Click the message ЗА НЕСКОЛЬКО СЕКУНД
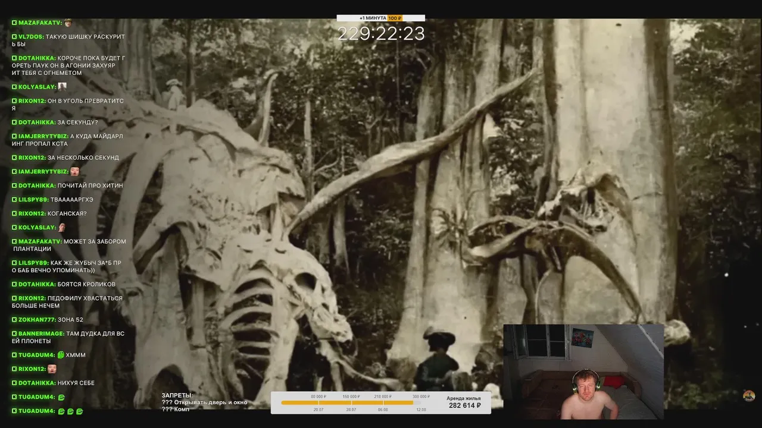This screenshot has width=762, height=428. 83,158
